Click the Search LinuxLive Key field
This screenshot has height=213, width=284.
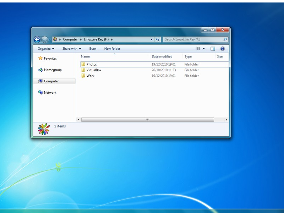[x=193, y=40]
